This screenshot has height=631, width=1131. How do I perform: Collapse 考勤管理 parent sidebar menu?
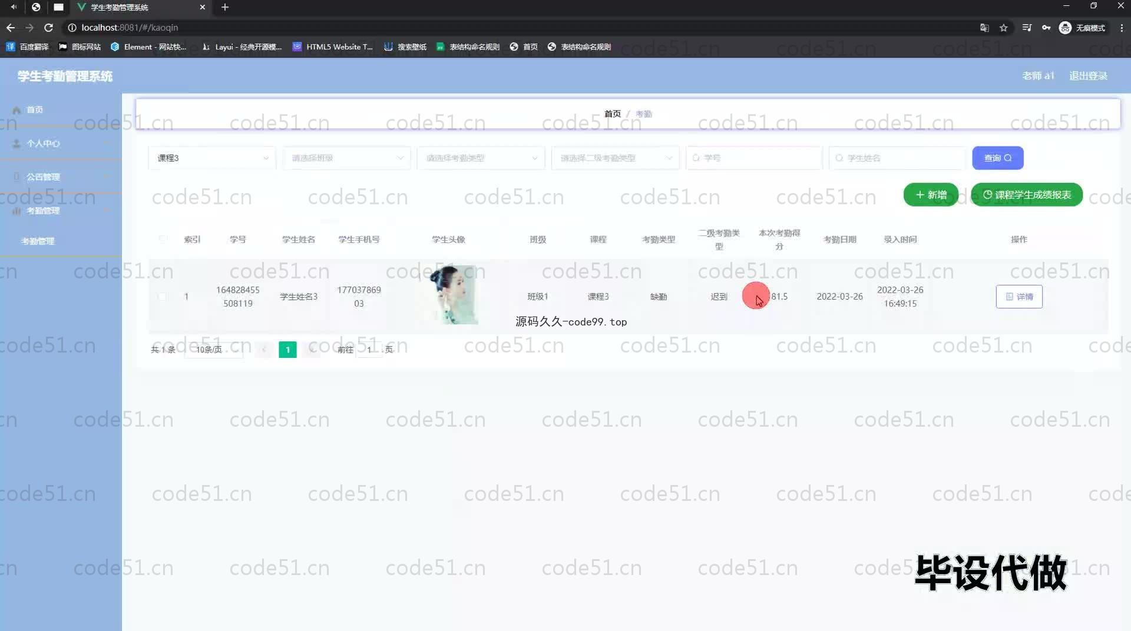point(61,211)
